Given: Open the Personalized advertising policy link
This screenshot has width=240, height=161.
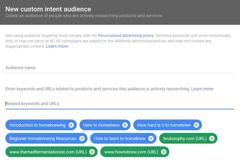Looking at the screenshot, I should [125, 35].
